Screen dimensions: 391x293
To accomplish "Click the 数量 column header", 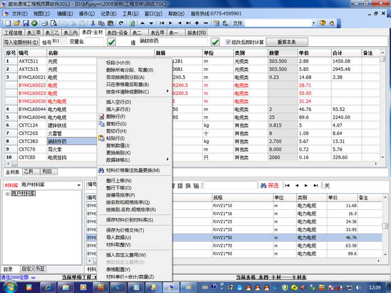I will [282, 53].
